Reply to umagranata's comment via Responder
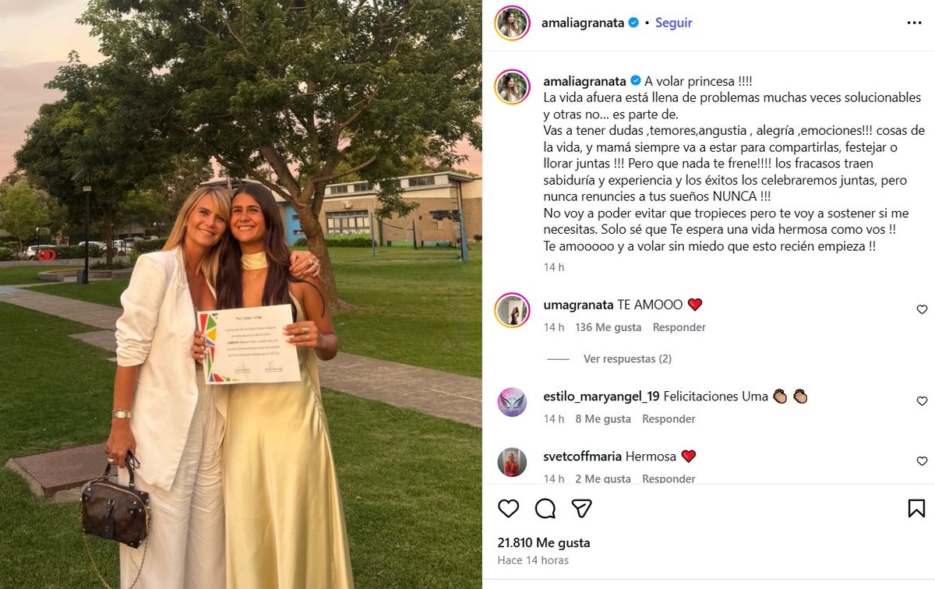 [679, 327]
